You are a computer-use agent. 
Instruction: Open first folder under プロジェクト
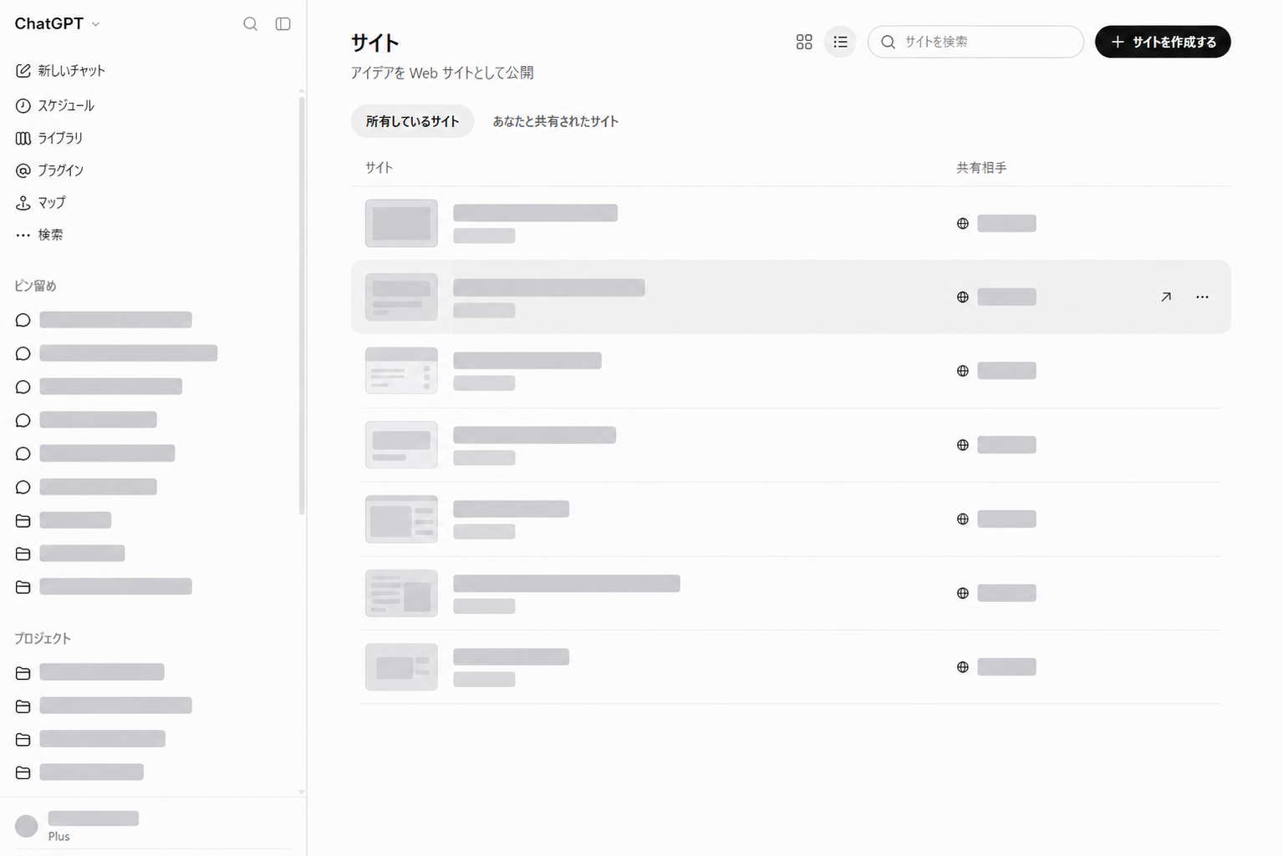pyautogui.click(x=23, y=672)
